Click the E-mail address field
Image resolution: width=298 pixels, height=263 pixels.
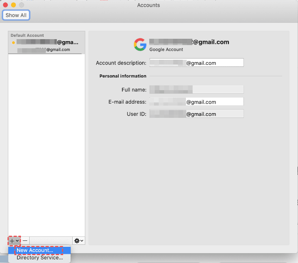click(x=197, y=102)
